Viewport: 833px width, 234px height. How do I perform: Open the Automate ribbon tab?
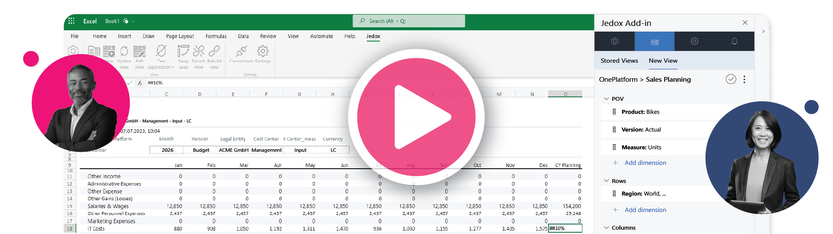(x=321, y=36)
